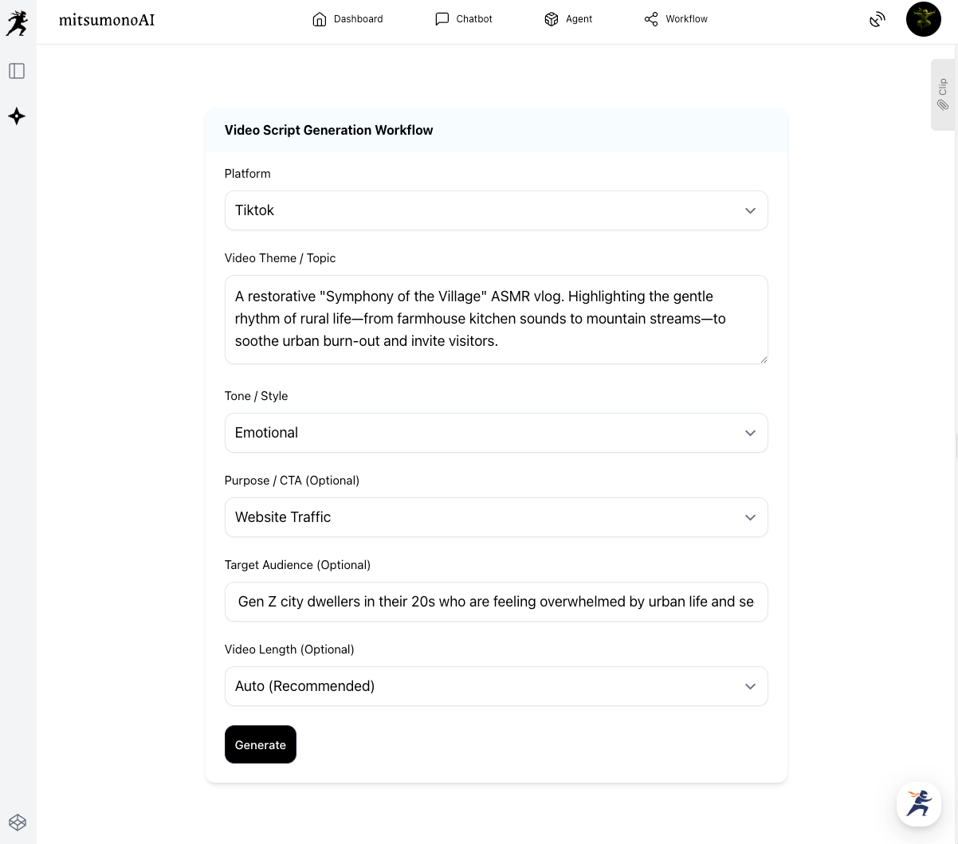
Task: Navigate to the Workflow tab
Action: pos(676,19)
